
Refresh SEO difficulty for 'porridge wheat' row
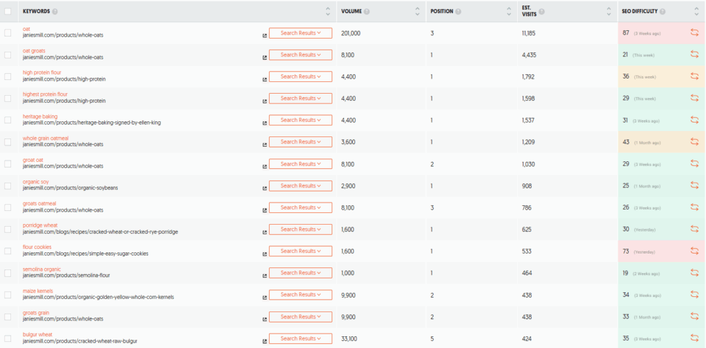[x=694, y=229]
